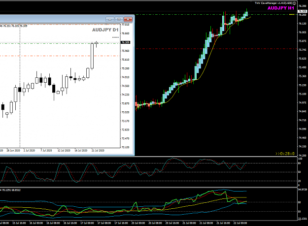
Task: Select the orange dashed horizontal line on D1 chart
Action: point(60,56)
